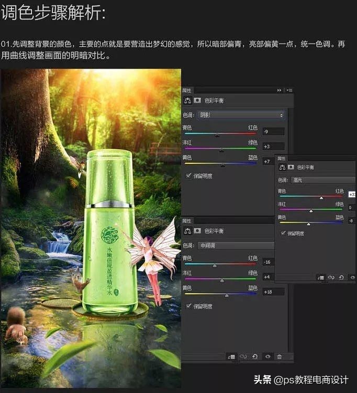Click magenta-green slider handle in 阴影 panel

tap(221, 150)
